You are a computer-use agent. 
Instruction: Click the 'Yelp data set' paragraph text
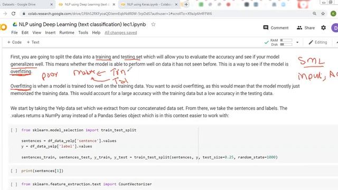(x=149, y=112)
